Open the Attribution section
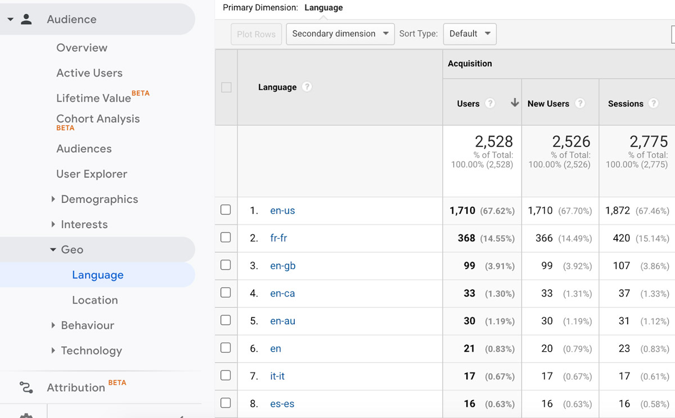This screenshot has height=418, width=675. tap(76, 388)
